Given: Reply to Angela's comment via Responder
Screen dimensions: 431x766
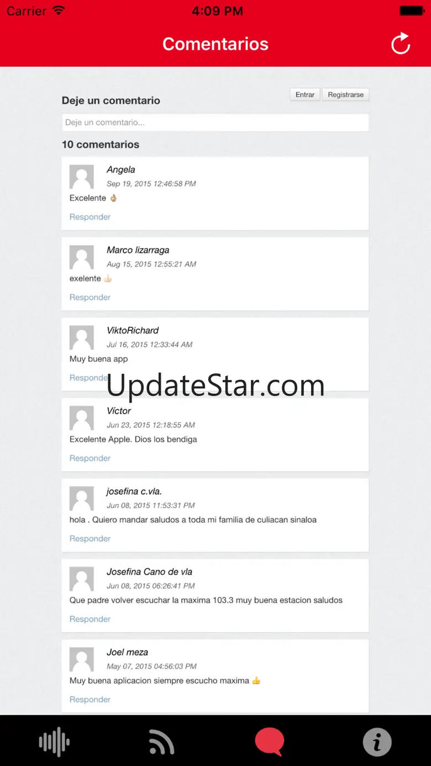Looking at the screenshot, I should coord(90,217).
